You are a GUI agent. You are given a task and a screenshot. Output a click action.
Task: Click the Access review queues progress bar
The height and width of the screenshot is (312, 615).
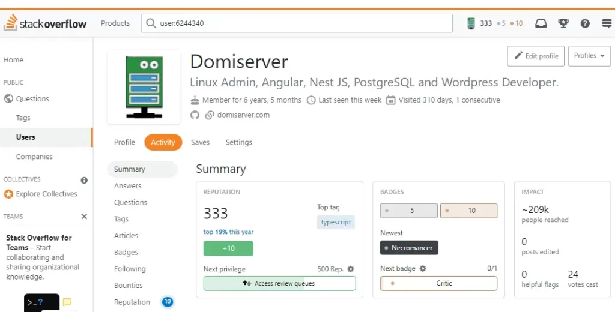pyautogui.click(x=279, y=283)
